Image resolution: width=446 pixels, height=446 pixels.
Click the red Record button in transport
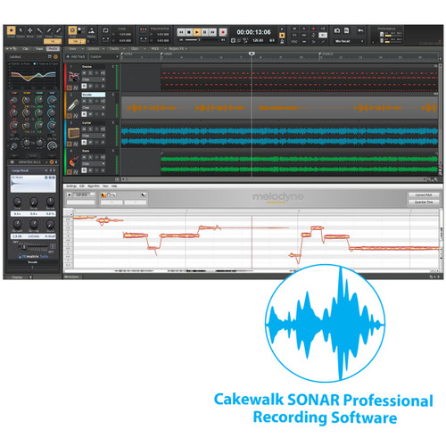pos(223,32)
